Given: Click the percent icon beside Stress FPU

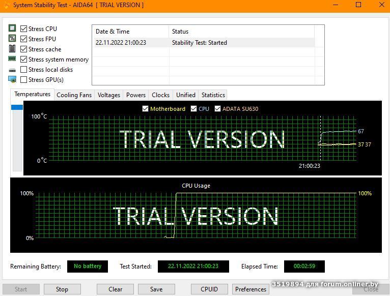Looking at the screenshot, I should point(12,38).
